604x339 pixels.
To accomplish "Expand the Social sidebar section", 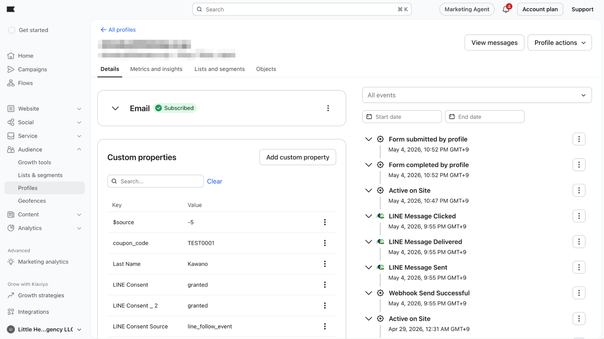I will (x=79, y=122).
